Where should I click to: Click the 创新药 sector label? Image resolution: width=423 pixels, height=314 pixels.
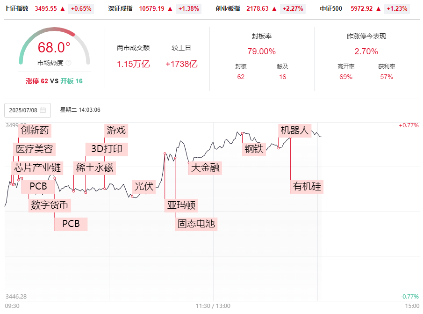pyautogui.click(x=35, y=131)
